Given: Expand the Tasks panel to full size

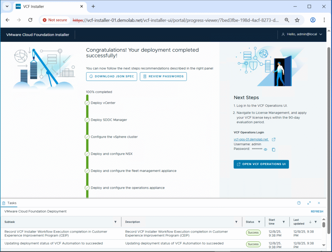Looking at the screenshot, I should pyautogui.click(x=309, y=203).
